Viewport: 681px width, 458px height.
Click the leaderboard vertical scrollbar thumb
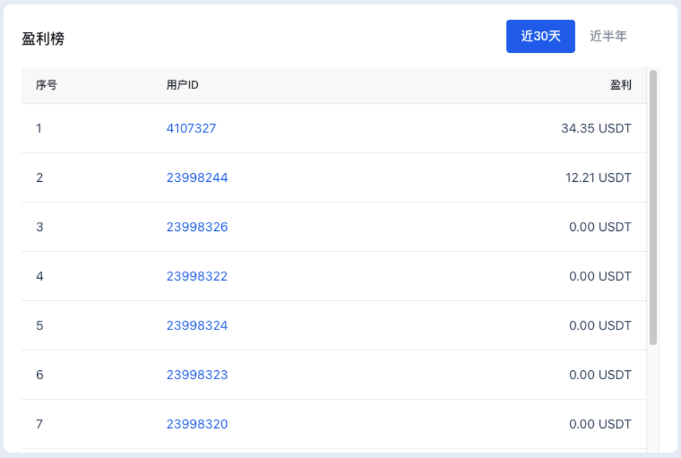point(653,207)
